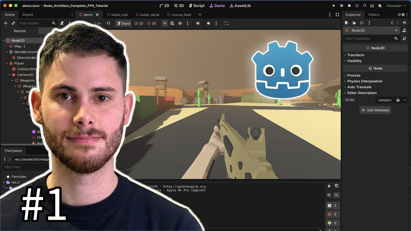Viewport: 411px width, 231px height.
Task: Open Movie Maker mode icon
Action: tap(380, 6)
